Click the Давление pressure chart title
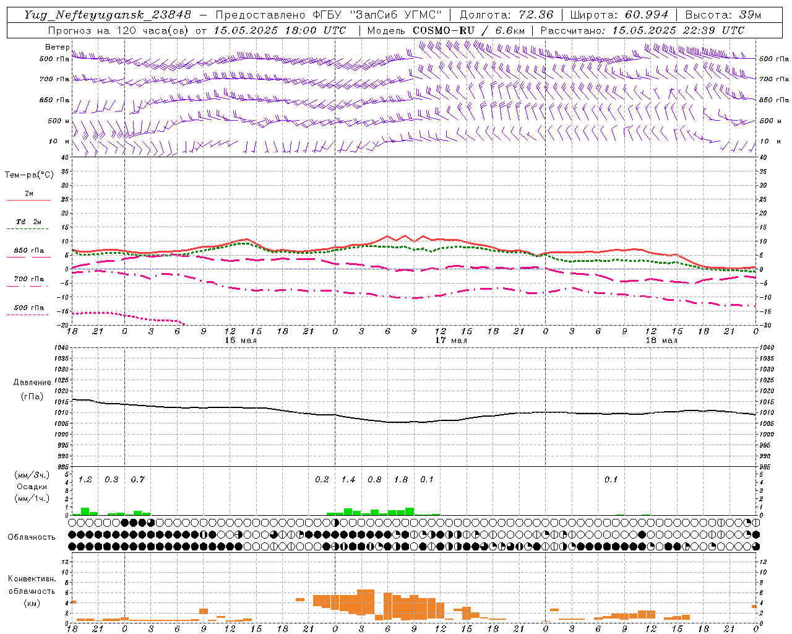792x634 pixels. [32, 383]
